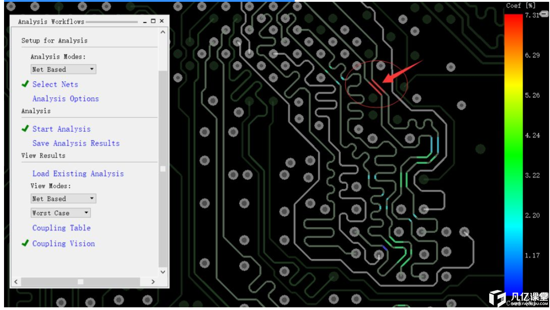550x310 pixels.
Task: Minimize the Analysis Workflows panel
Action: 145,21
